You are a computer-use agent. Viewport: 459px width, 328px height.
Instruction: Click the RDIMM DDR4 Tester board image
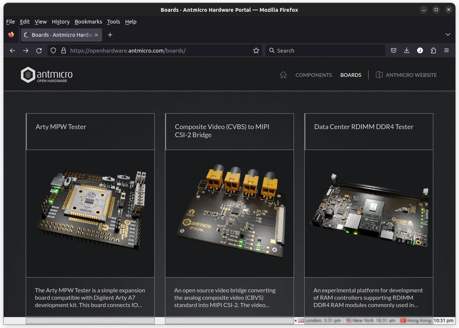(369, 213)
